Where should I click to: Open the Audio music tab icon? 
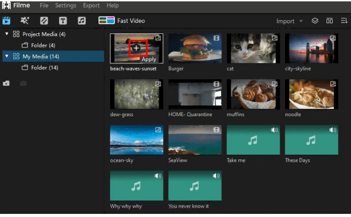pos(82,21)
